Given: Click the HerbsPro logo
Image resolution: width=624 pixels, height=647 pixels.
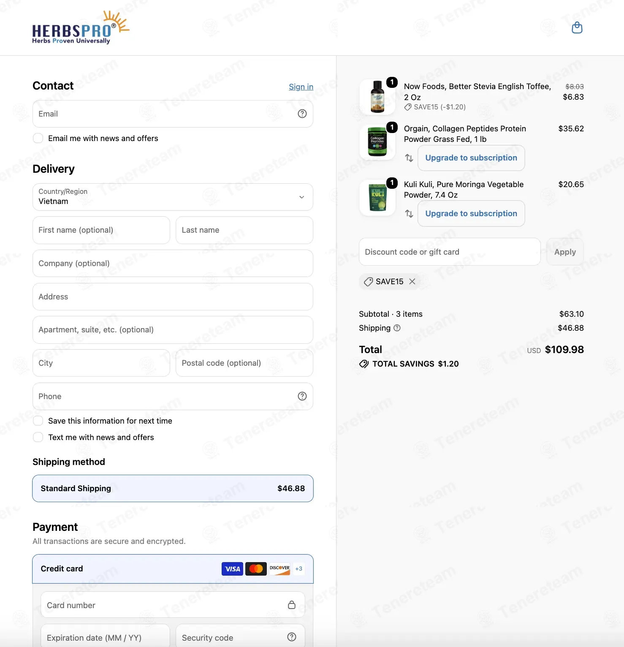Looking at the screenshot, I should [81, 27].
